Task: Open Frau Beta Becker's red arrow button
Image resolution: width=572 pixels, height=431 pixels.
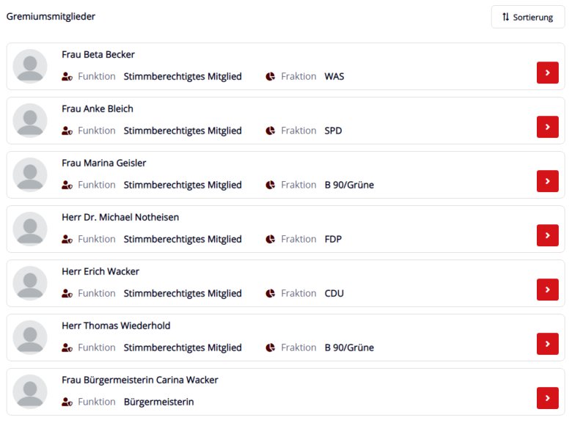Action: click(x=547, y=73)
